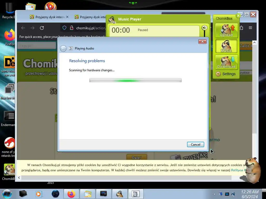The image size is (266, 199).
Task: Open the ChomikBox desktop shortcut
Action: (x=9, y=172)
